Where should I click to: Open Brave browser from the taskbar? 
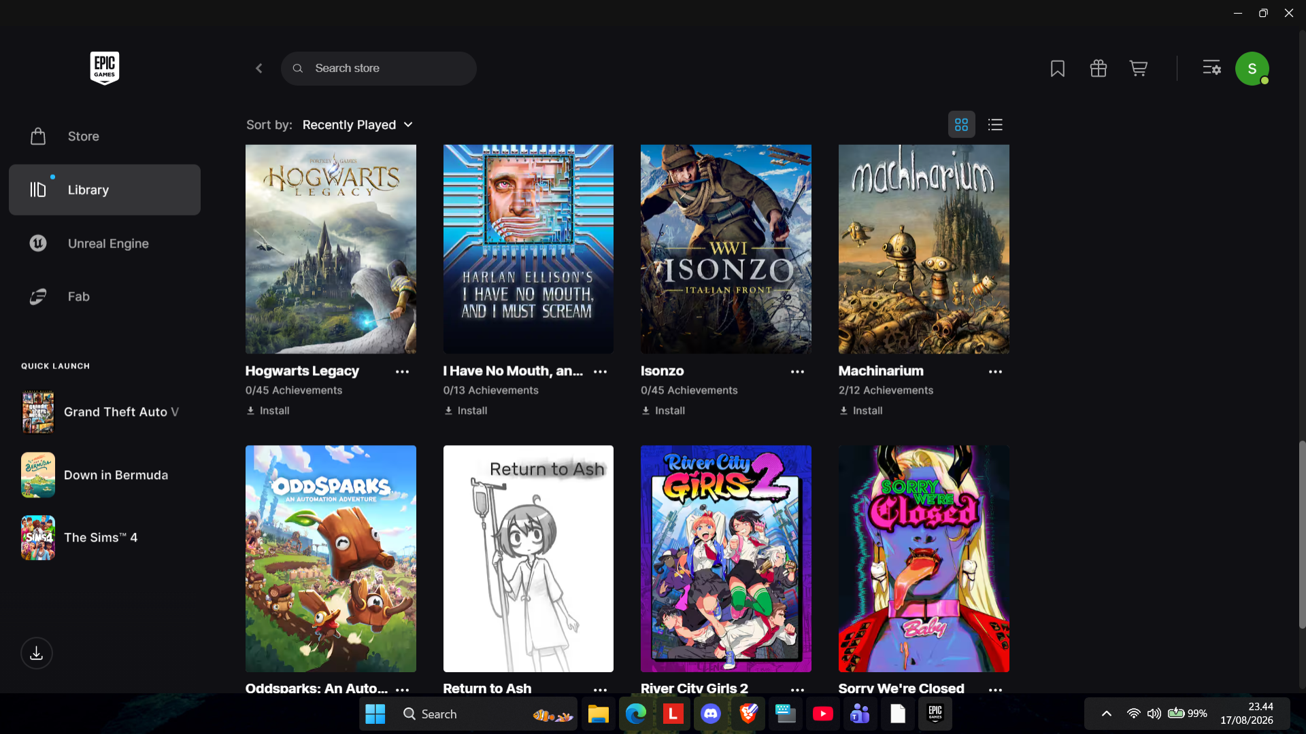(748, 714)
